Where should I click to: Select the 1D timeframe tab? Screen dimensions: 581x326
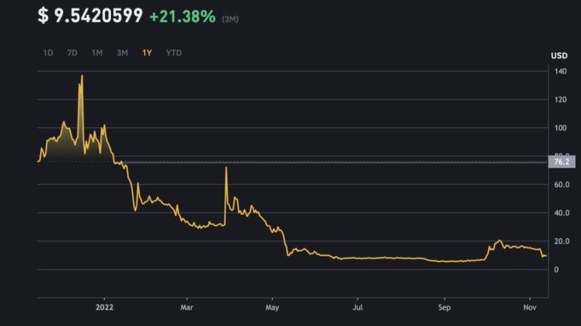pos(48,53)
